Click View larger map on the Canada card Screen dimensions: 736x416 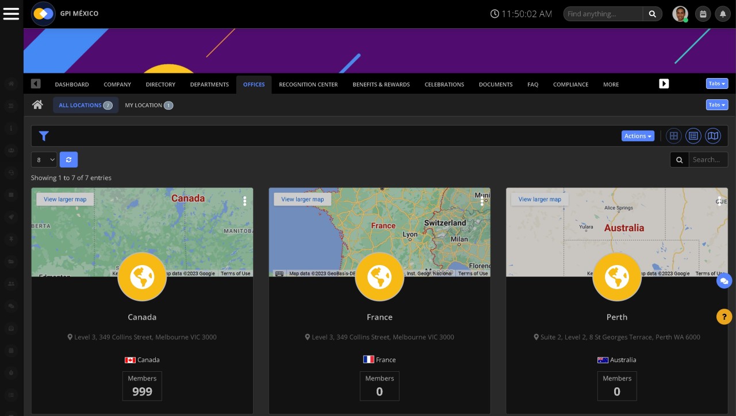pyautogui.click(x=64, y=199)
